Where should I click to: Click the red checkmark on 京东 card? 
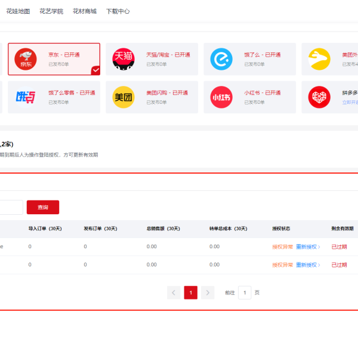(95, 70)
